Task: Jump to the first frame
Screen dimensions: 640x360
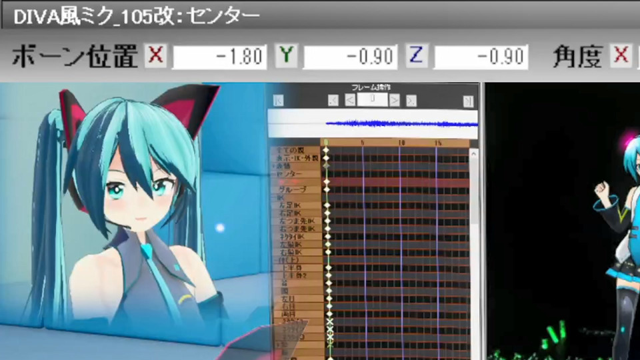Action: point(279,101)
